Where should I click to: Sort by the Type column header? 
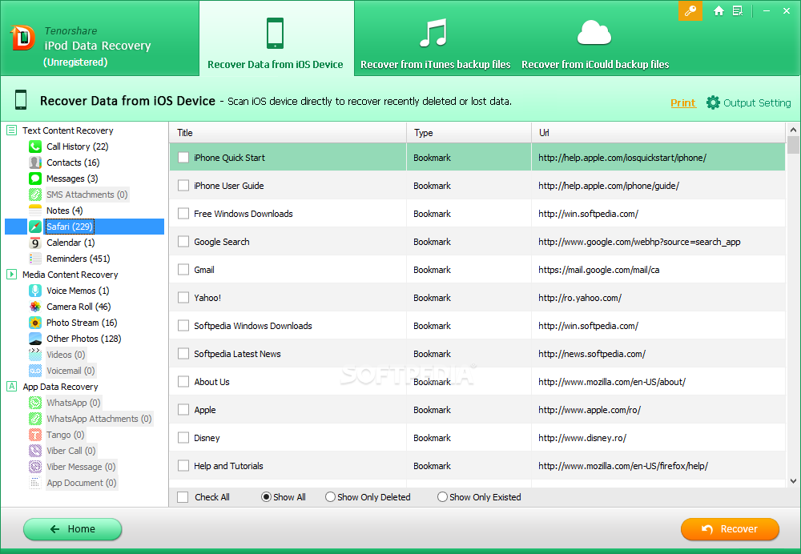[x=469, y=133]
